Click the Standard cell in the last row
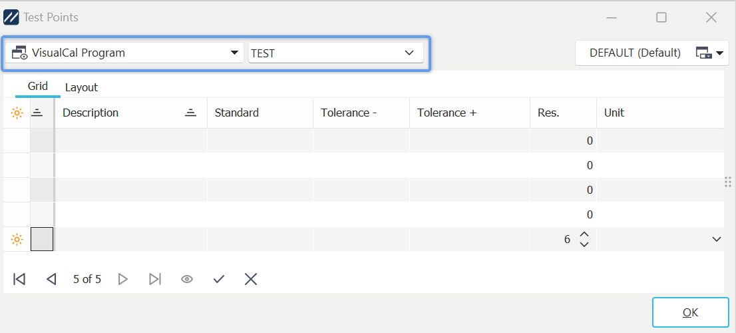This screenshot has width=736, height=333. point(260,240)
